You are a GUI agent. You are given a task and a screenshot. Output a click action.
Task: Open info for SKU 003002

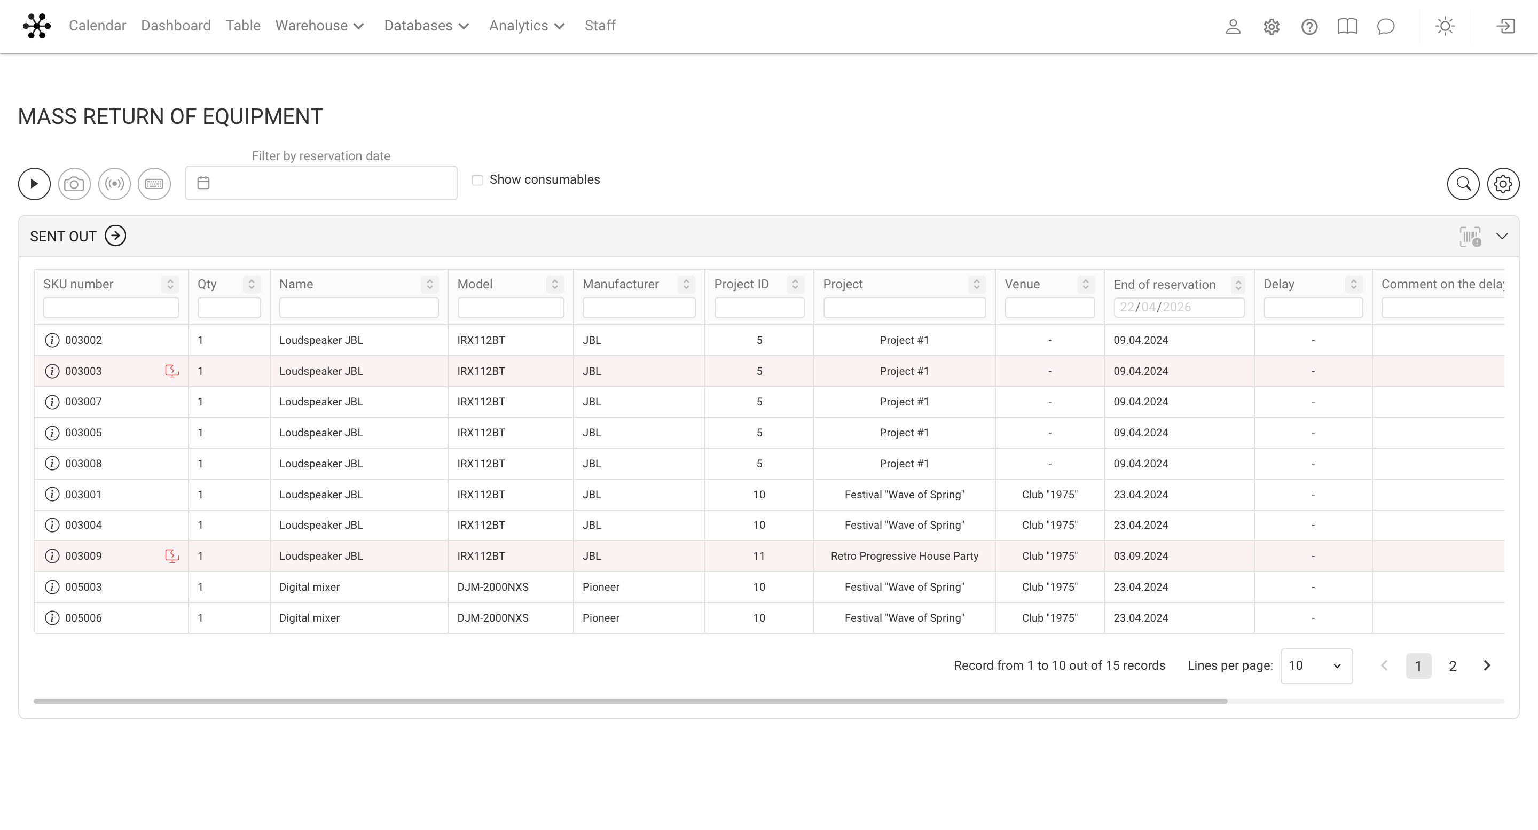click(52, 340)
